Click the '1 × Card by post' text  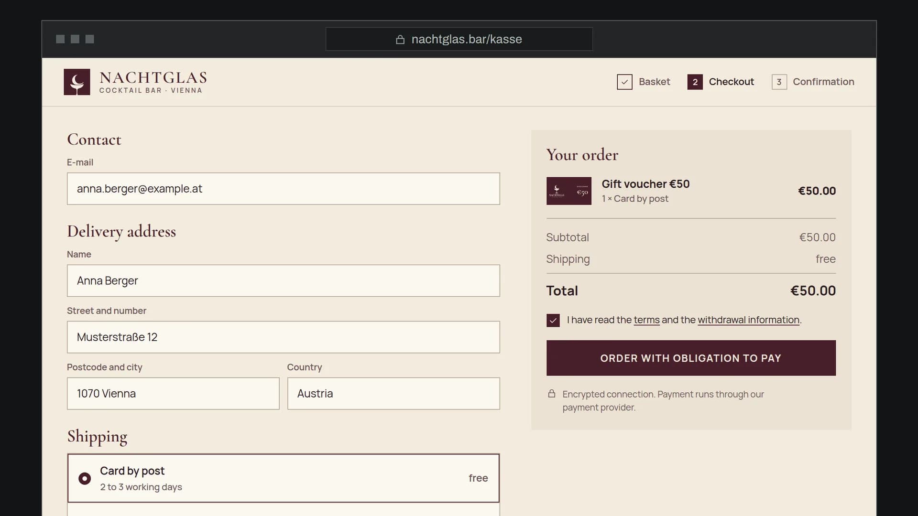[635, 199]
